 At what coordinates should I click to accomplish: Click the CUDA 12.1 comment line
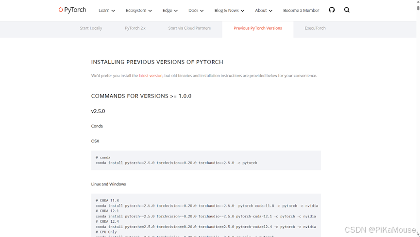click(x=107, y=211)
